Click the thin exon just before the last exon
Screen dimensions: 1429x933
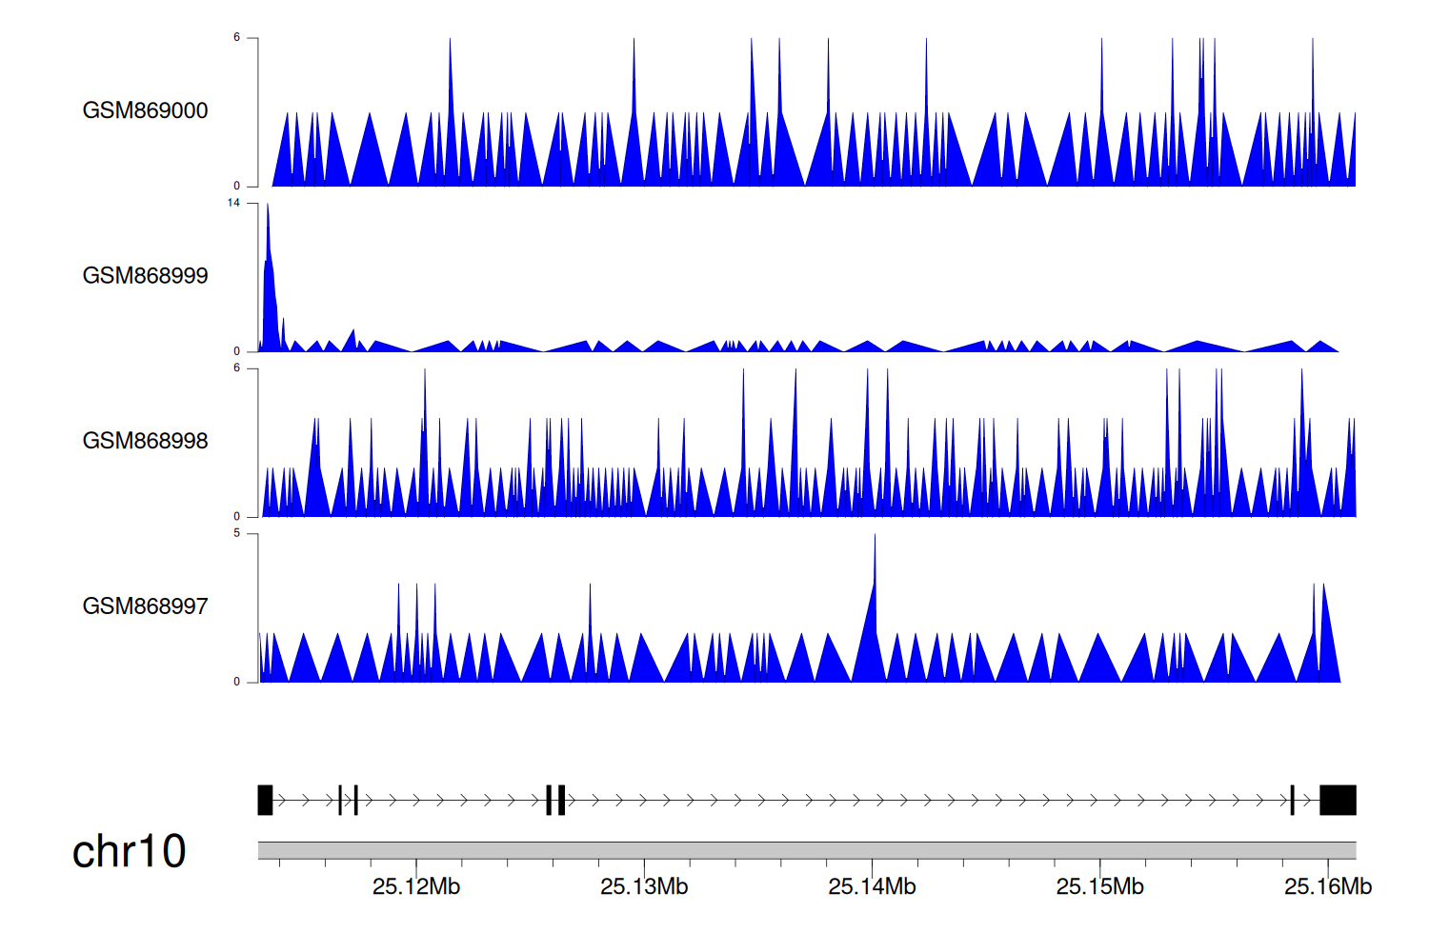point(1292,800)
